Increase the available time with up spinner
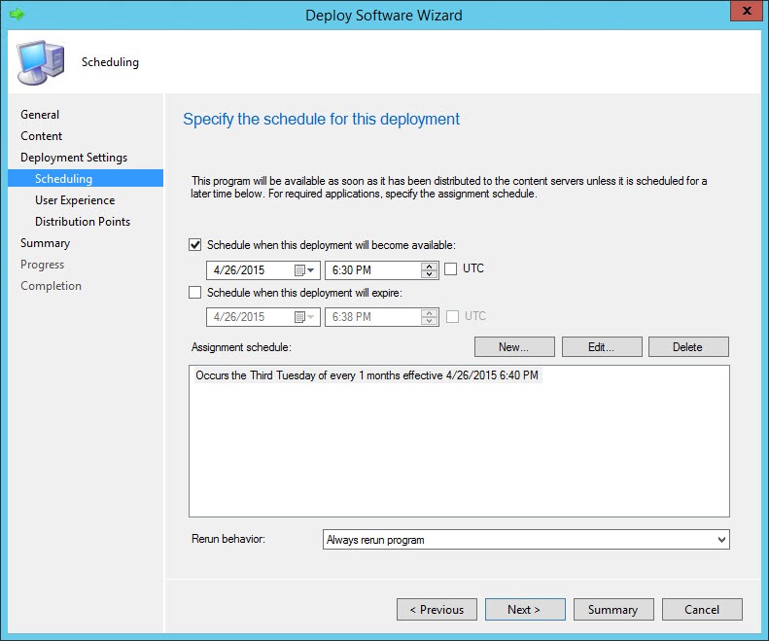 click(429, 266)
